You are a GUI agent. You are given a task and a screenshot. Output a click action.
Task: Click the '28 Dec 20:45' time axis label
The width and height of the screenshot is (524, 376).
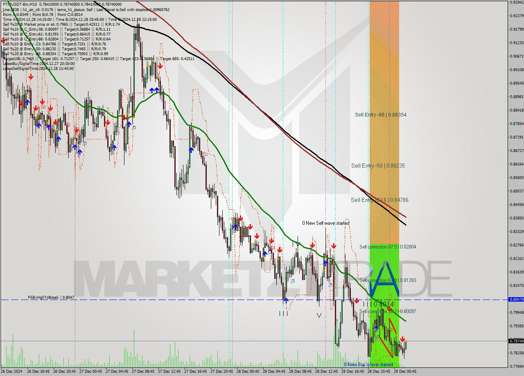coord(378,372)
